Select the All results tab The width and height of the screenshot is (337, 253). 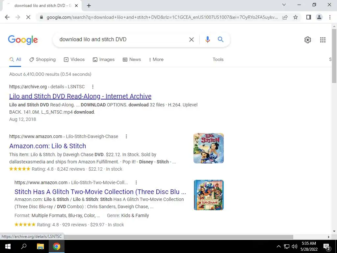15,60
